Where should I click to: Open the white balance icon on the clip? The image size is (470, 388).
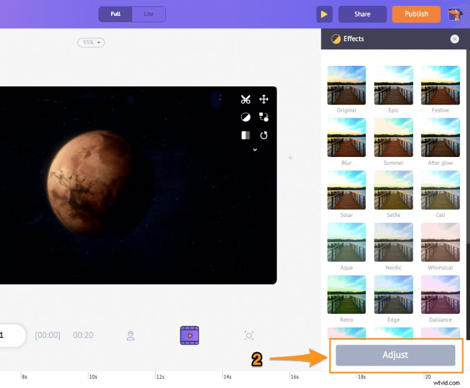(245, 135)
